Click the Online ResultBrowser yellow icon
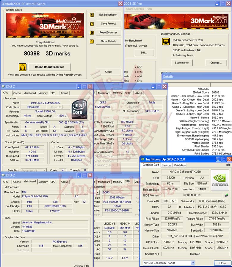The image size is (232, 267). point(23,67)
